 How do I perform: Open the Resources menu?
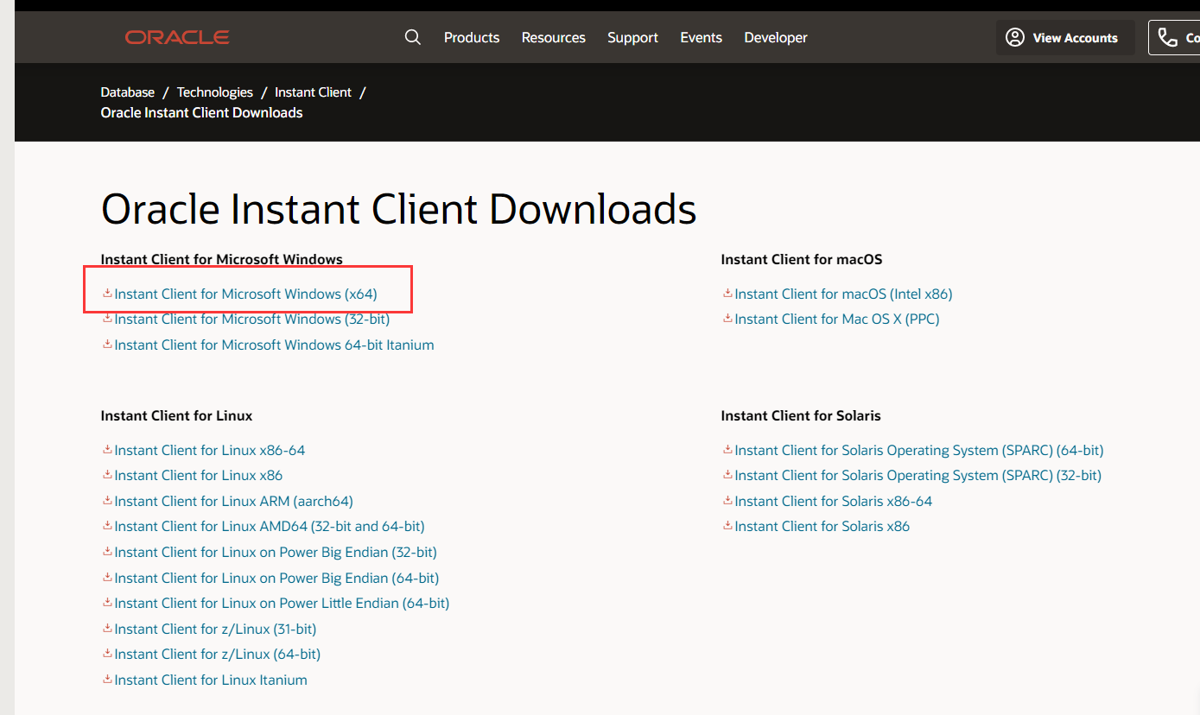pos(553,37)
